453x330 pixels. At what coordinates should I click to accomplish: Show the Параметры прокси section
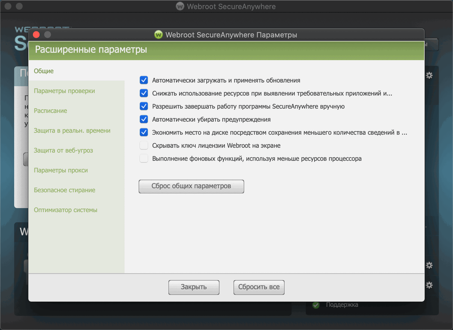[61, 170]
